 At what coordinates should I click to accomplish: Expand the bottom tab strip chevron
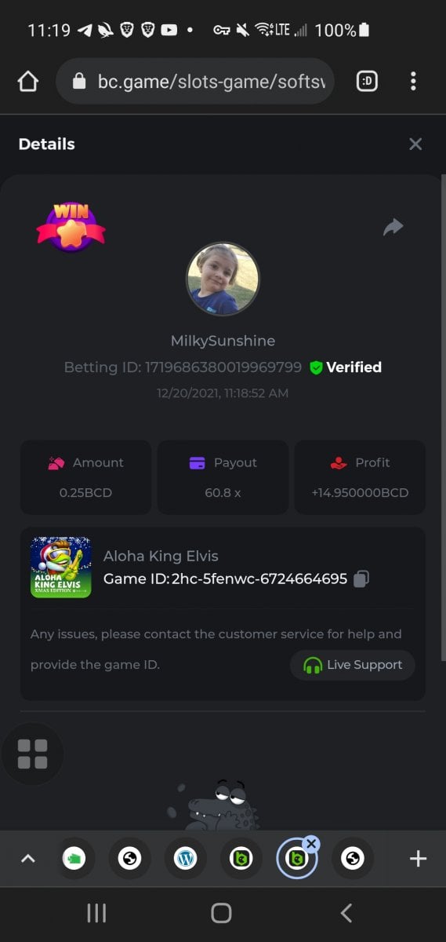[x=27, y=859]
